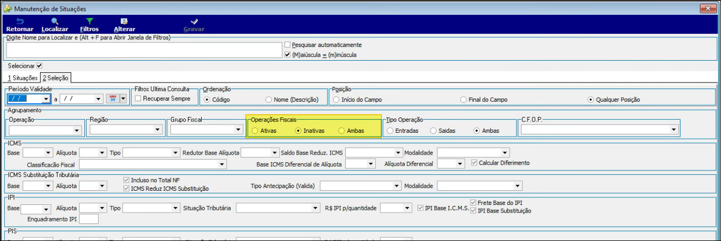Viewport: 721px width, 241px height.
Task: Select Ambas in Operações Fiscais
Action: coord(341,131)
